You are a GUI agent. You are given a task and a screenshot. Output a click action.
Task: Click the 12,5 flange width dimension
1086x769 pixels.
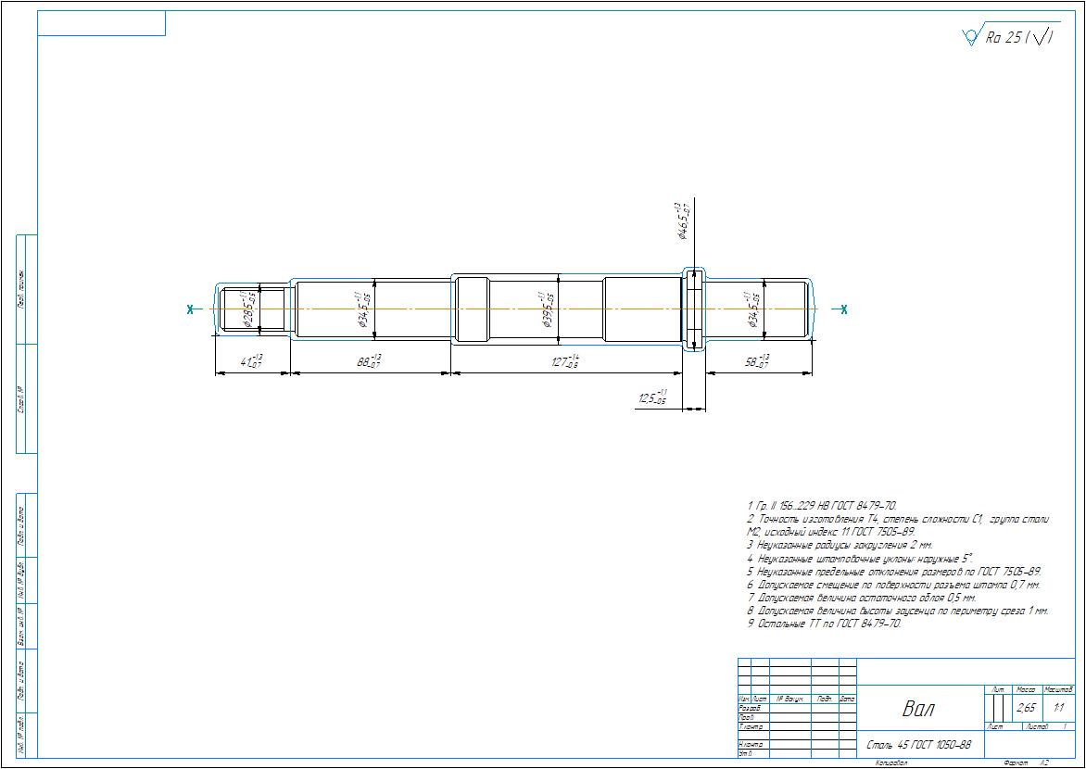tap(652, 398)
